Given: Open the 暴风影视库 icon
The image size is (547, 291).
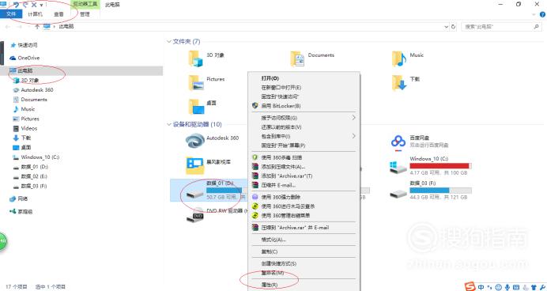Looking at the screenshot, I should pyautogui.click(x=195, y=165).
